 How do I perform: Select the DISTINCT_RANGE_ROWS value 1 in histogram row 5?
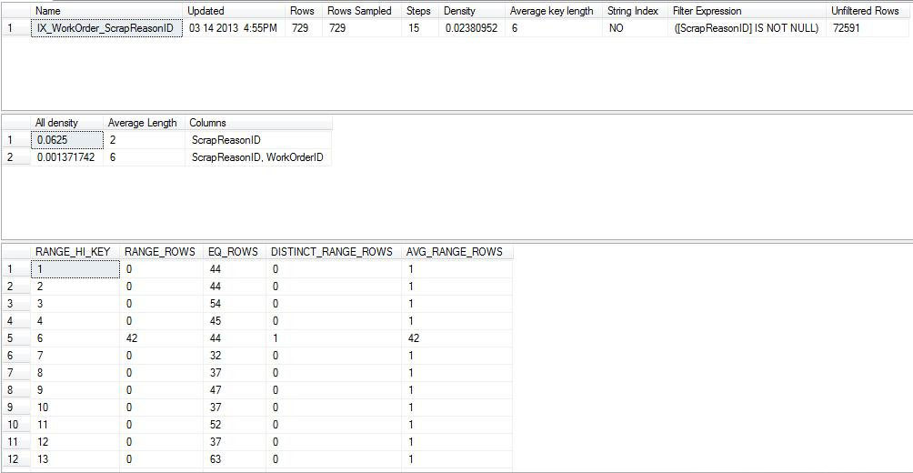point(334,337)
